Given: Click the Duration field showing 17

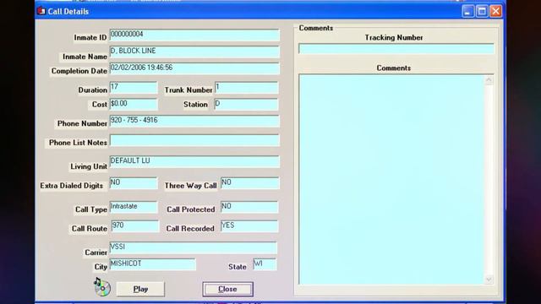Looking at the screenshot, I should click(134, 88).
